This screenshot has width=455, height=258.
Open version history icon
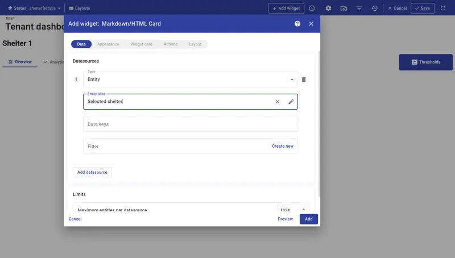pos(375,9)
